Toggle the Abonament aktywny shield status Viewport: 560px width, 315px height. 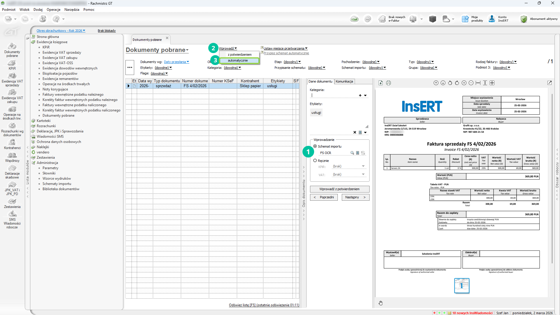pos(524,19)
